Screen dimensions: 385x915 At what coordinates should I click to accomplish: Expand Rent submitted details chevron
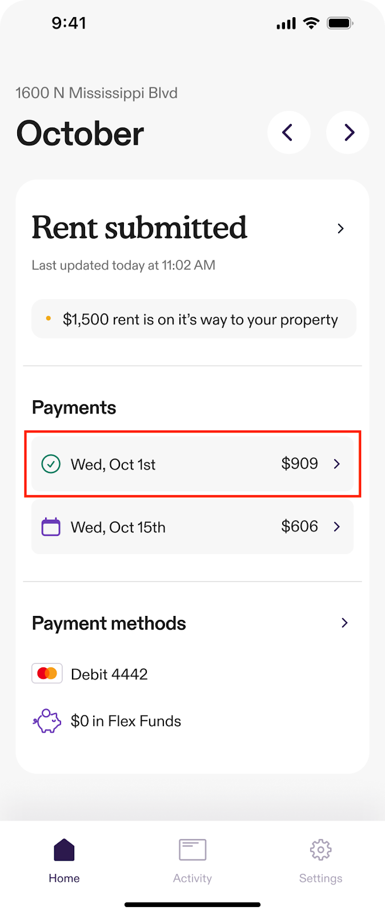pos(340,229)
